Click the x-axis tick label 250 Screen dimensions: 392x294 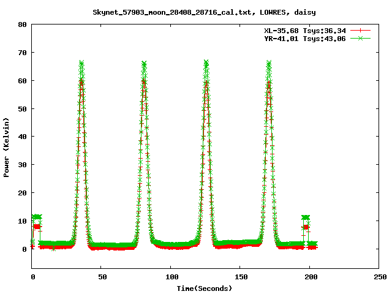[x=380, y=277]
